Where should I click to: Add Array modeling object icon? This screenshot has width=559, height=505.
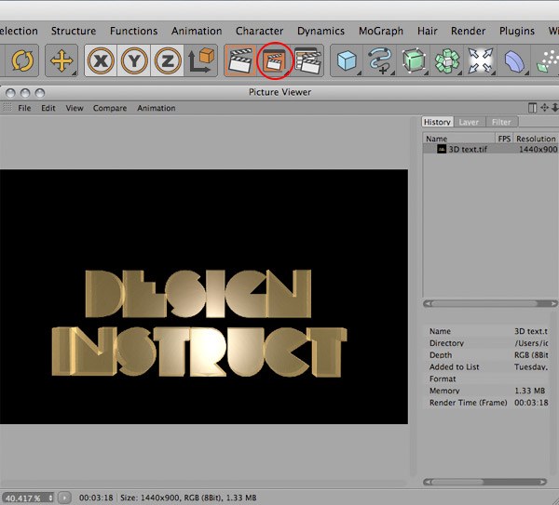pyautogui.click(x=447, y=60)
